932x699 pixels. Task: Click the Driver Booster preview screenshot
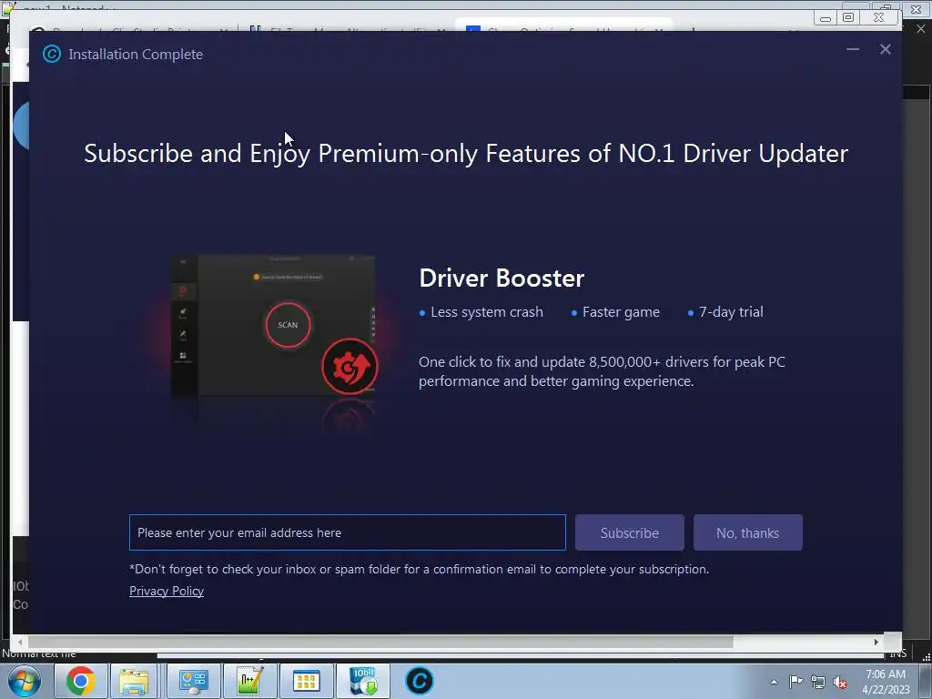click(273, 326)
